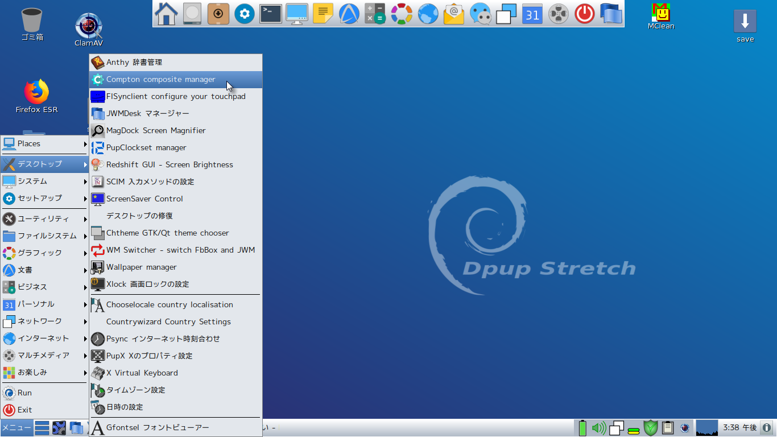Image resolution: width=777 pixels, height=437 pixels.
Task: Open the お楽しみ menu category
Action: coord(44,372)
